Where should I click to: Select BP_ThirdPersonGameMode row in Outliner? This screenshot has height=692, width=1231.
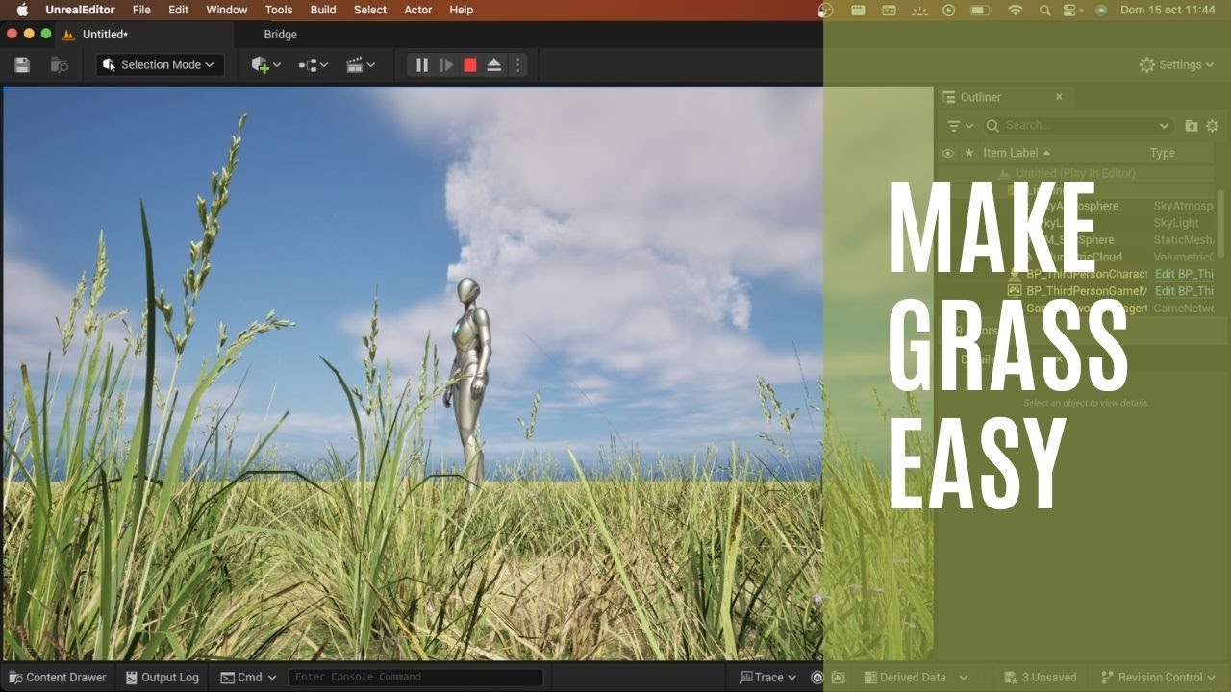click(1077, 291)
